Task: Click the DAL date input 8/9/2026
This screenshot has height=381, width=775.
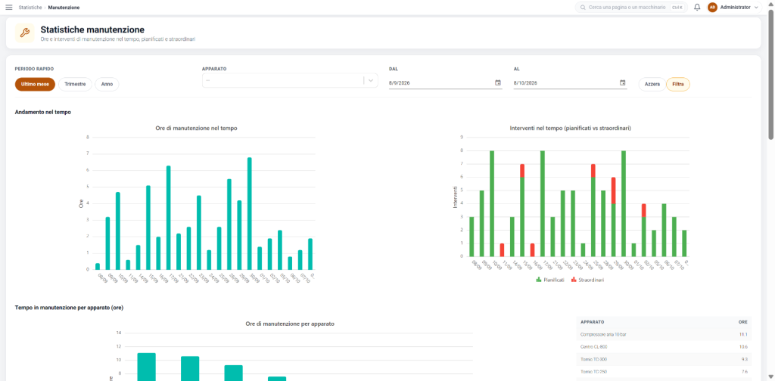Action: pos(446,83)
